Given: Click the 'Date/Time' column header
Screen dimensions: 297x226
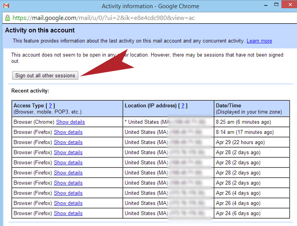Looking at the screenshot, I should (252, 109).
